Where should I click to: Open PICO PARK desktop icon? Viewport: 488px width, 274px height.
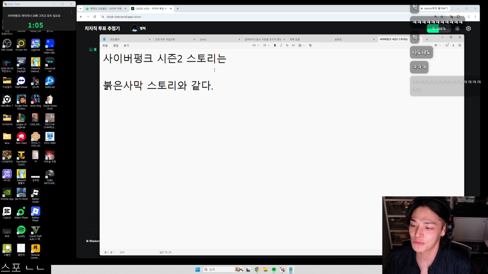coord(50,138)
